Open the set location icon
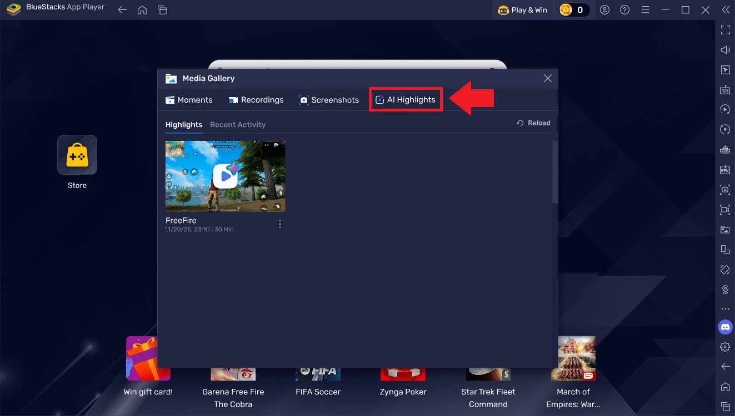The width and height of the screenshot is (735, 416). click(x=725, y=290)
